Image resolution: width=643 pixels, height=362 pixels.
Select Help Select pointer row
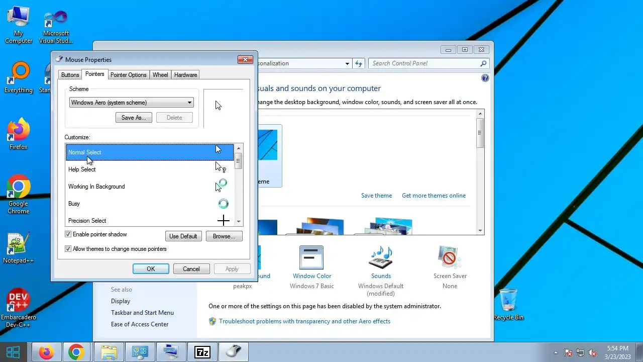pos(150,169)
